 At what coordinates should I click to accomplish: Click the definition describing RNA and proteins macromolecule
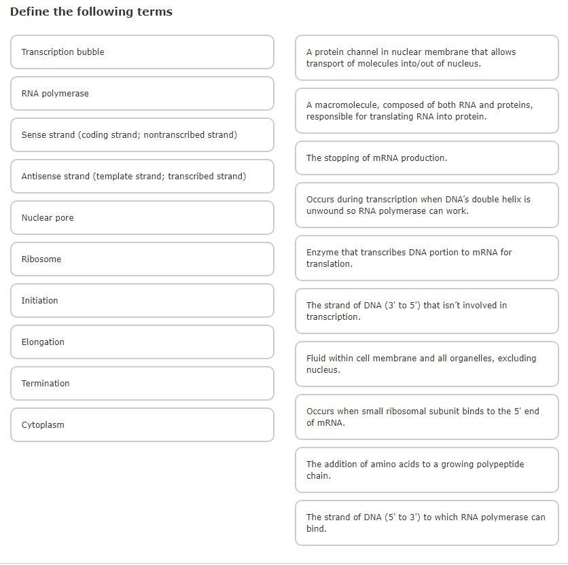(x=426, y=111)
